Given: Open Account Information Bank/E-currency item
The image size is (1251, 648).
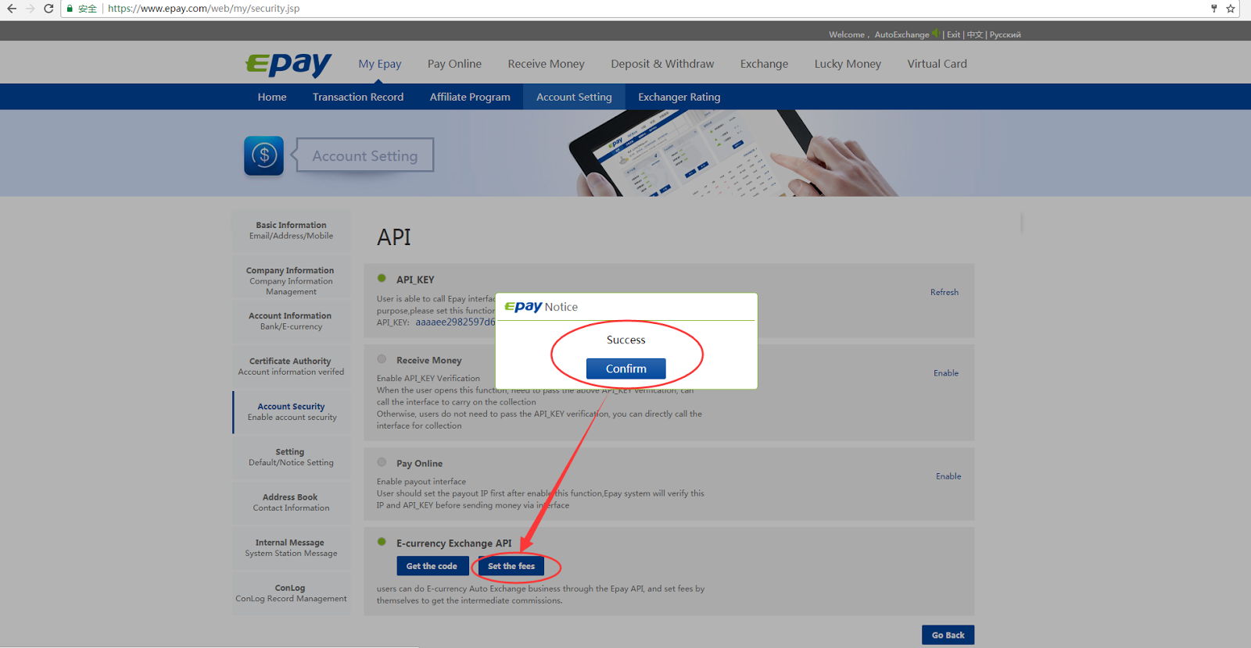Looking at the screenshot, I should click(291, 321).
